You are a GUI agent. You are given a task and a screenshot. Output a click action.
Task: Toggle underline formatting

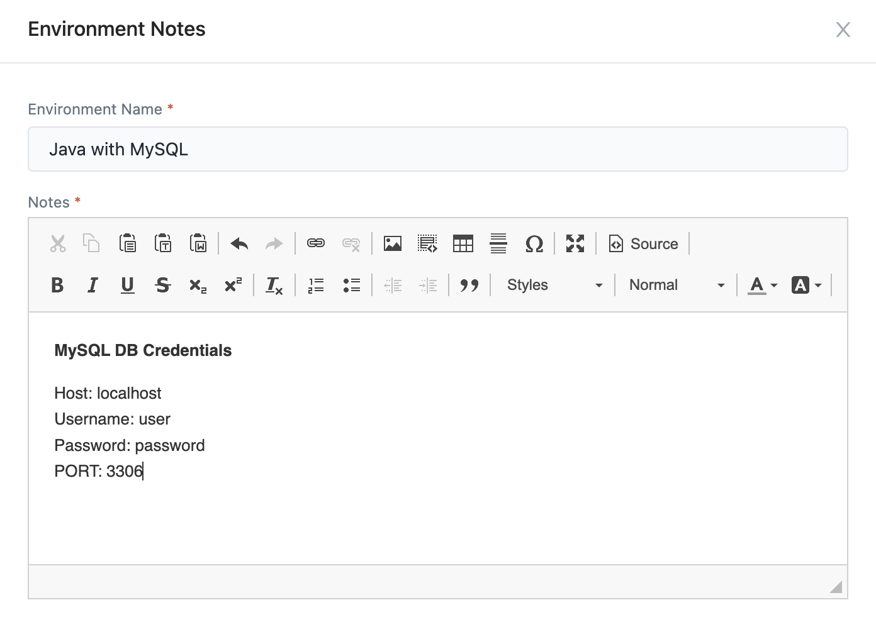[x=127, y=284]
